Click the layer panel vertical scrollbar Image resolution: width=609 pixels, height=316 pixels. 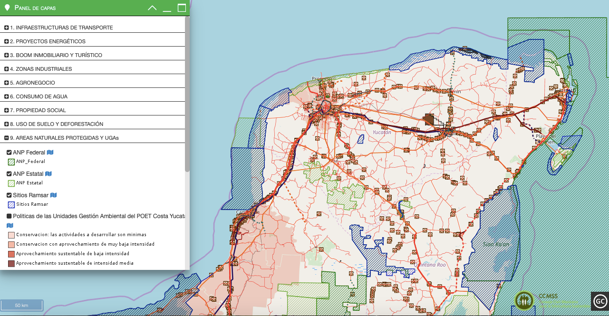pyautogui.click(x=187, y=95)
